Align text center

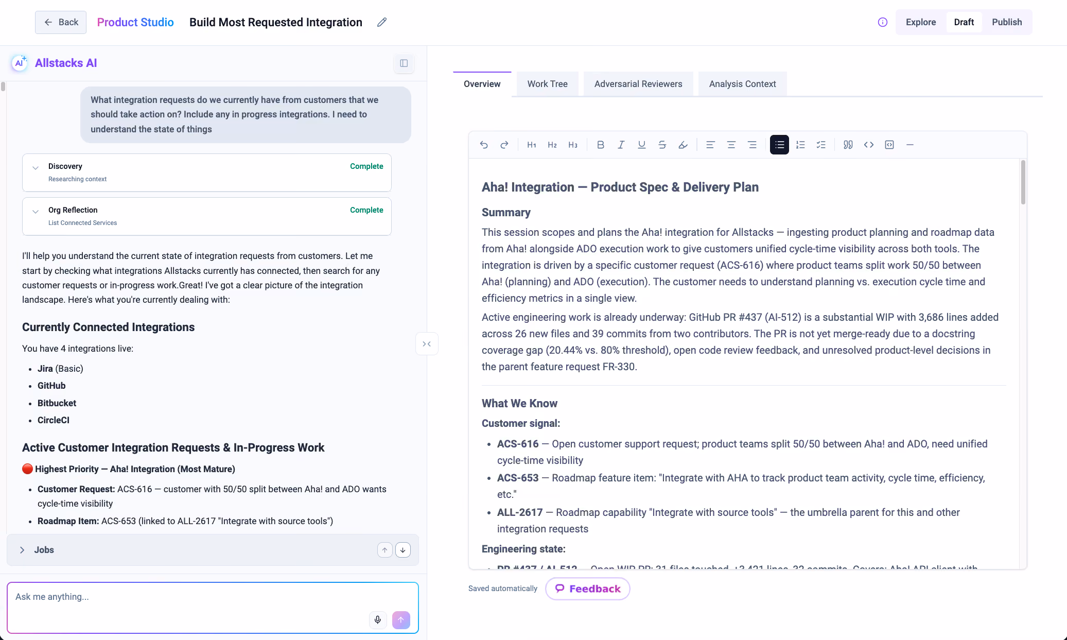(x=731, y=145)
